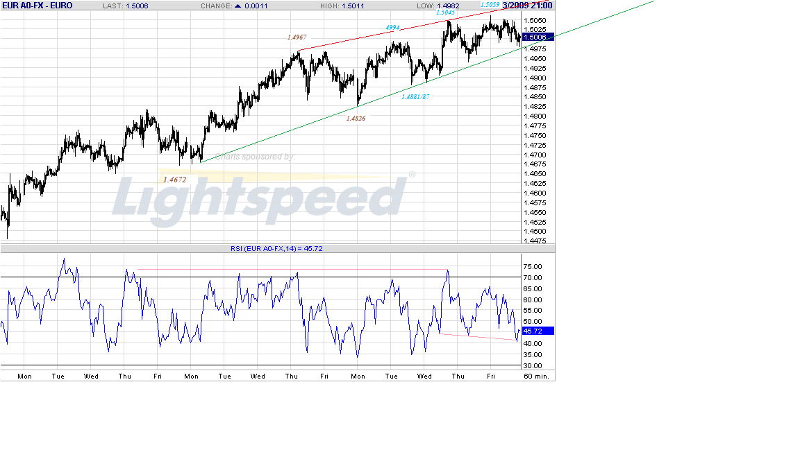Image resolution: width=791 pixels, height=468 pixels.
Task: Click the 1.5050 price axis label
Action: tap(535, 21)
